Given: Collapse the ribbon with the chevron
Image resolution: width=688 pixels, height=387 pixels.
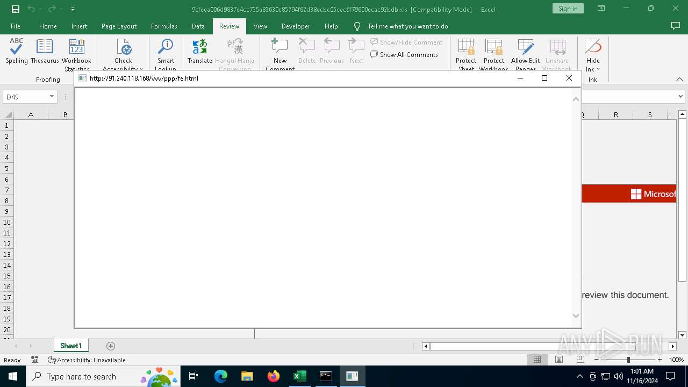Looking at the screenshot, I should tap(679, 80).
